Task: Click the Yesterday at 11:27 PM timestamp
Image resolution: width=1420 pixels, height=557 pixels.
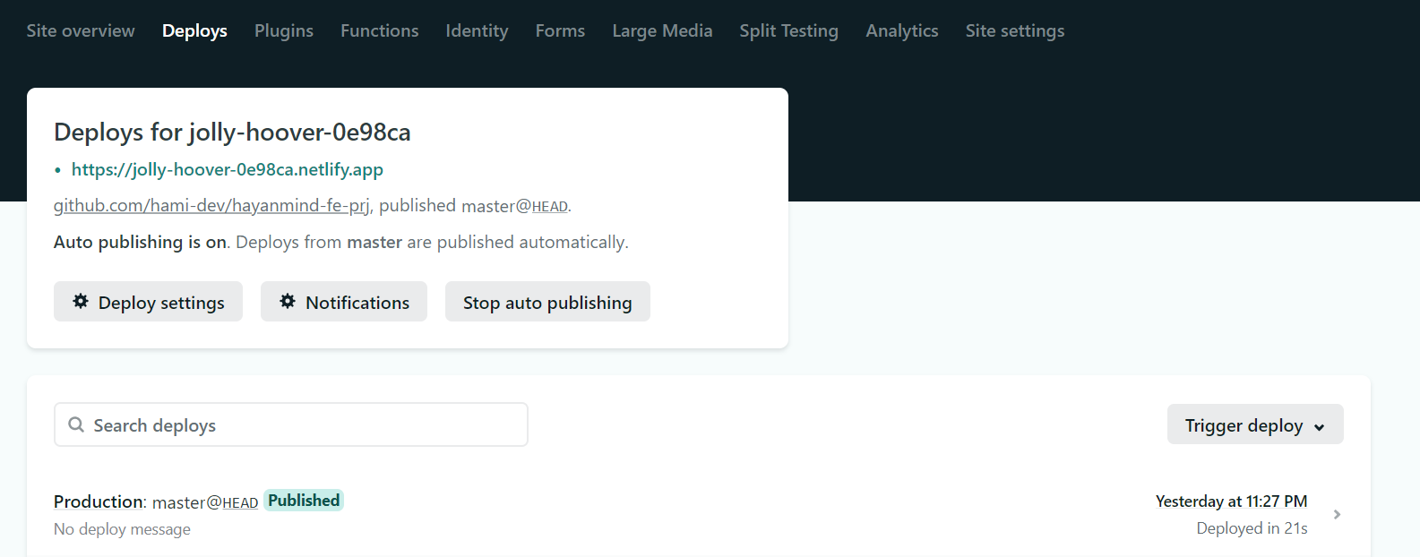Action: (1231, 501)
